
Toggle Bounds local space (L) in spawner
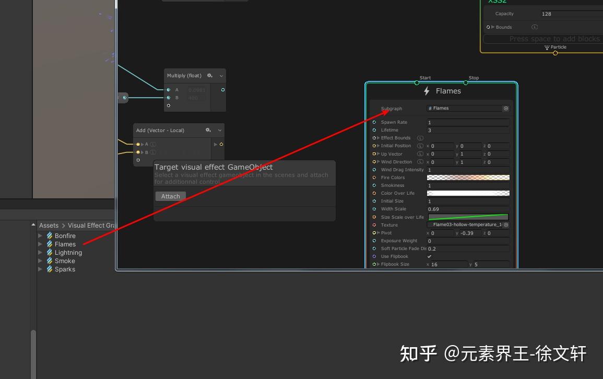click(x=535, y=27)
